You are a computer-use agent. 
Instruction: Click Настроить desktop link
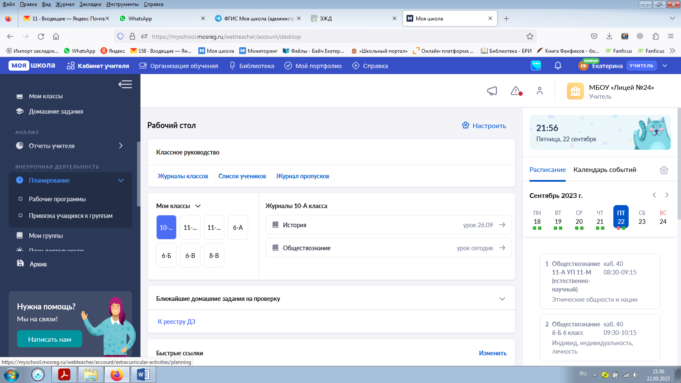click(x=484, y=126)
